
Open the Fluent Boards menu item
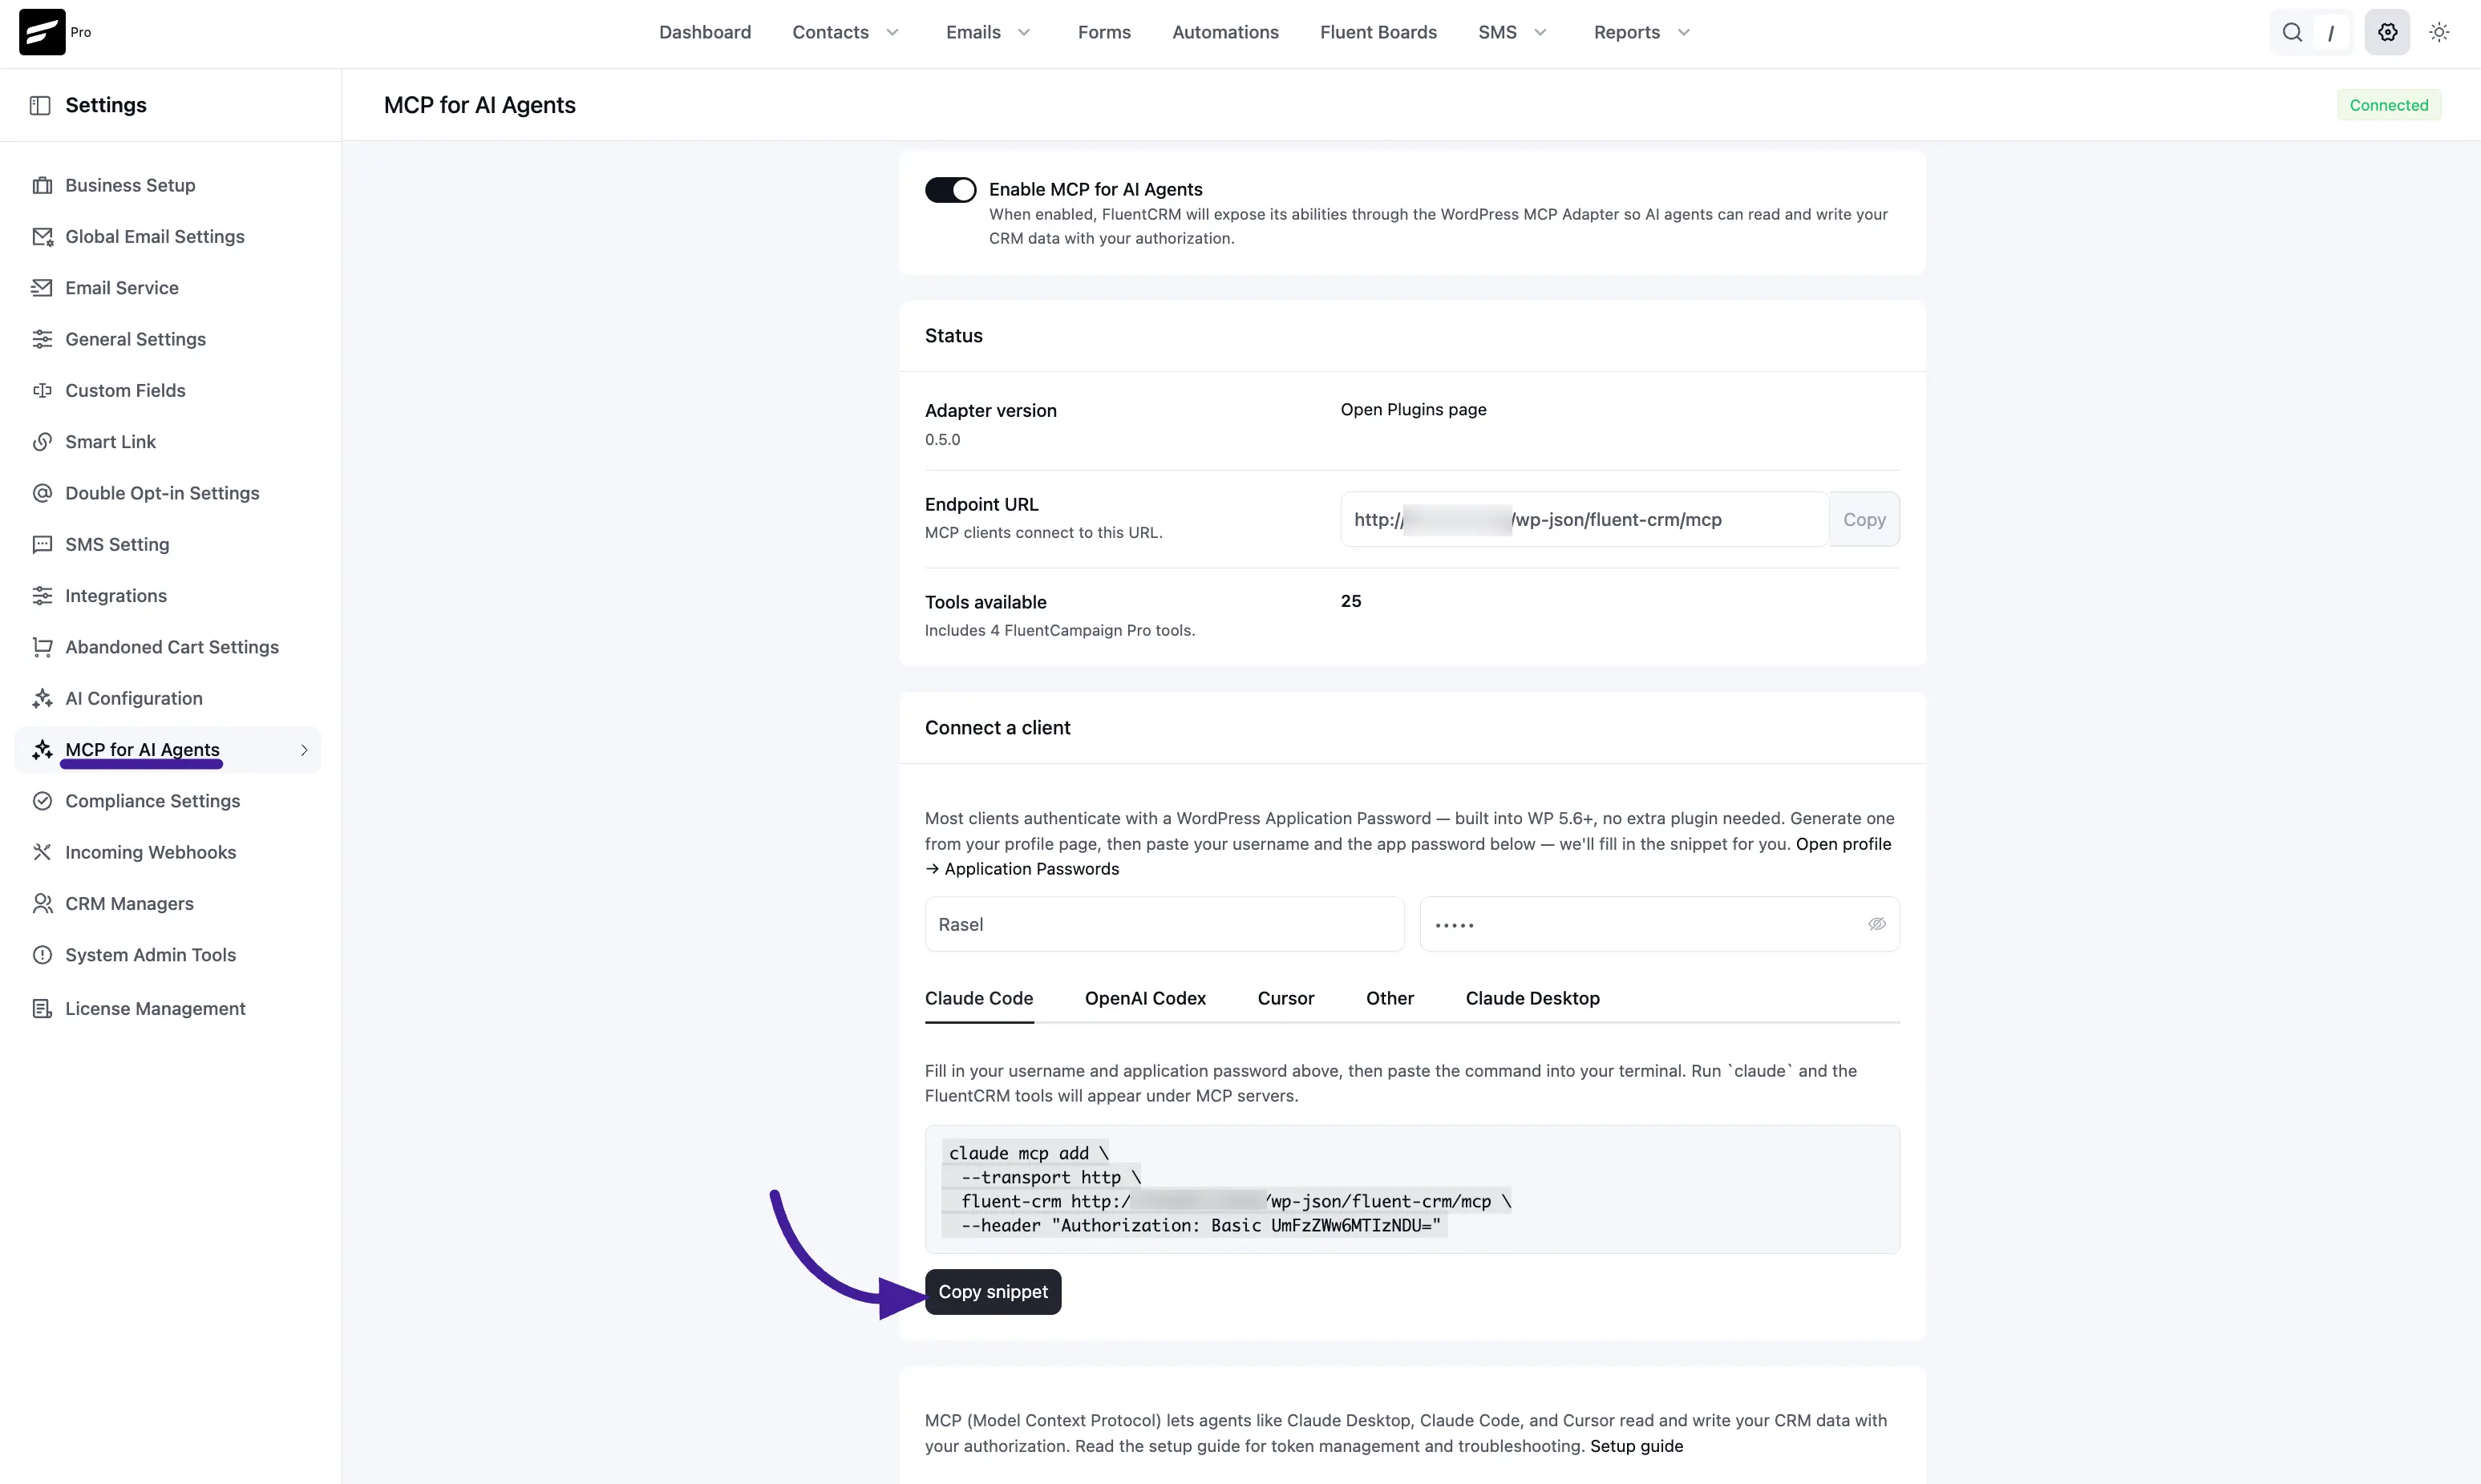point(1378,32)
